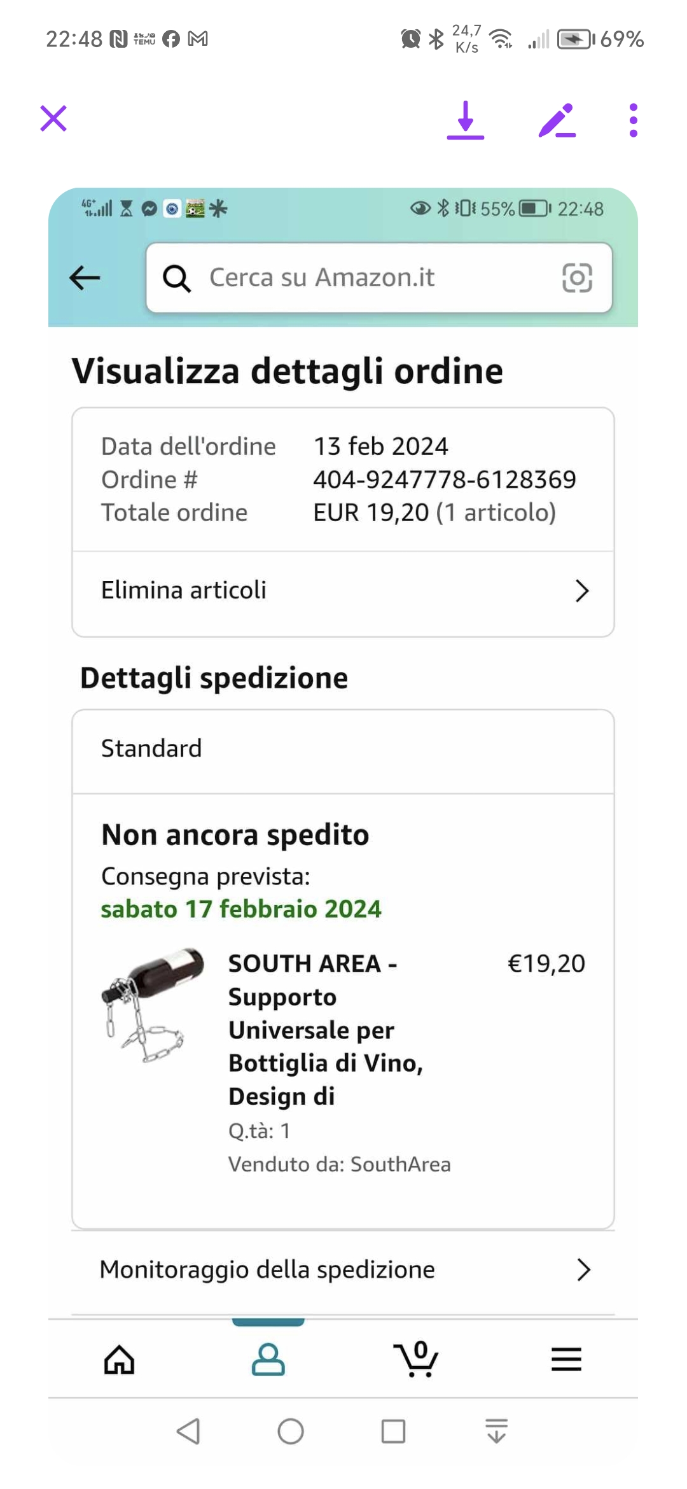Switch to the account profile tab
This screenshot has height=1489, width=687.
[268, 1359]
